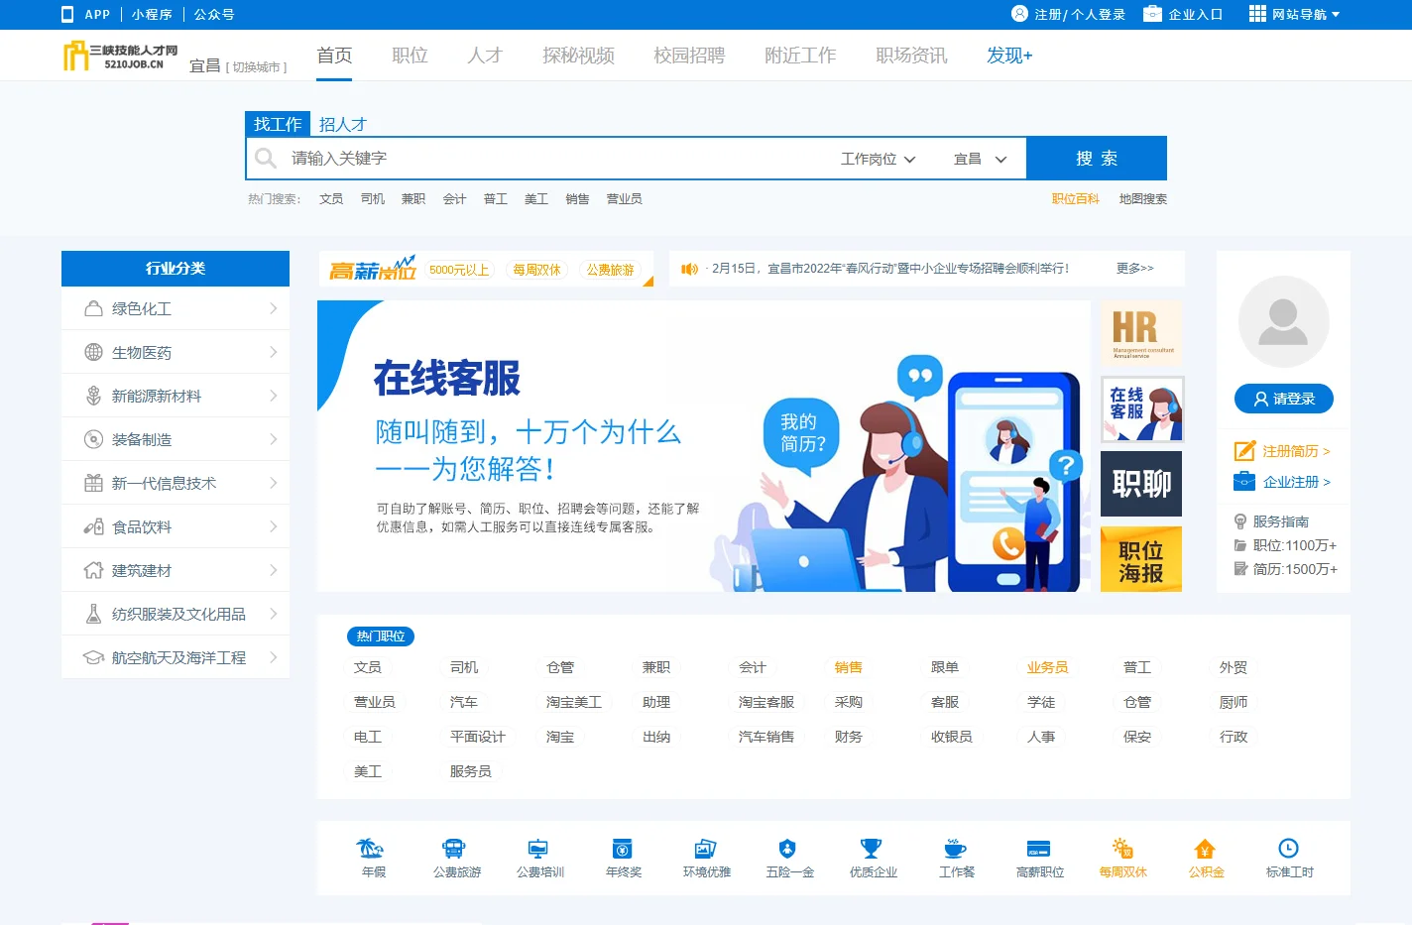The width and height of the screenshot is (1412, 925).
Task: Click the 2月15日 announcement text
Action: tap(890, 269)
